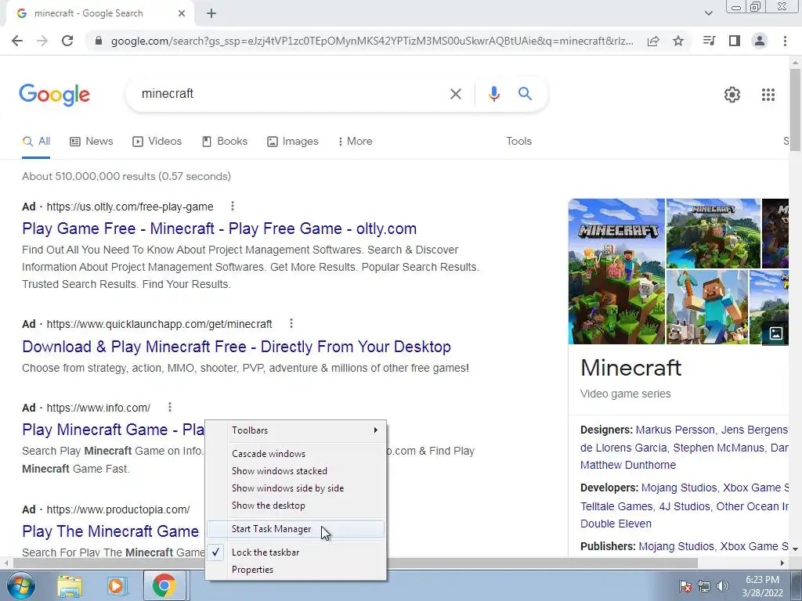
Task: Click the blue magnifier search icon
Action: [x=525, y=94]
